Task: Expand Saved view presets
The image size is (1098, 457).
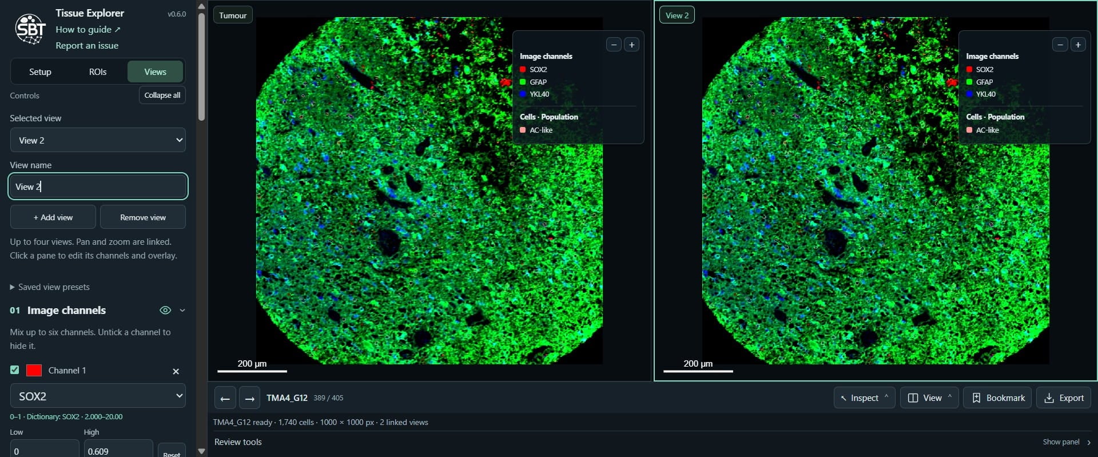Action: pyautogui.click(x=50, y=287)
